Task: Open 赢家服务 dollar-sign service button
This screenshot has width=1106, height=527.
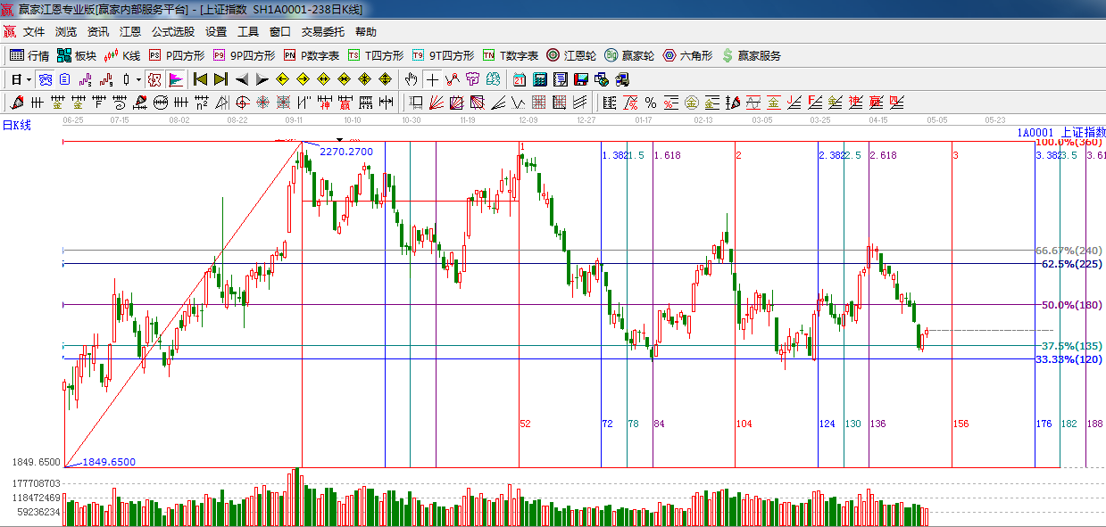Action: [751, 55]
